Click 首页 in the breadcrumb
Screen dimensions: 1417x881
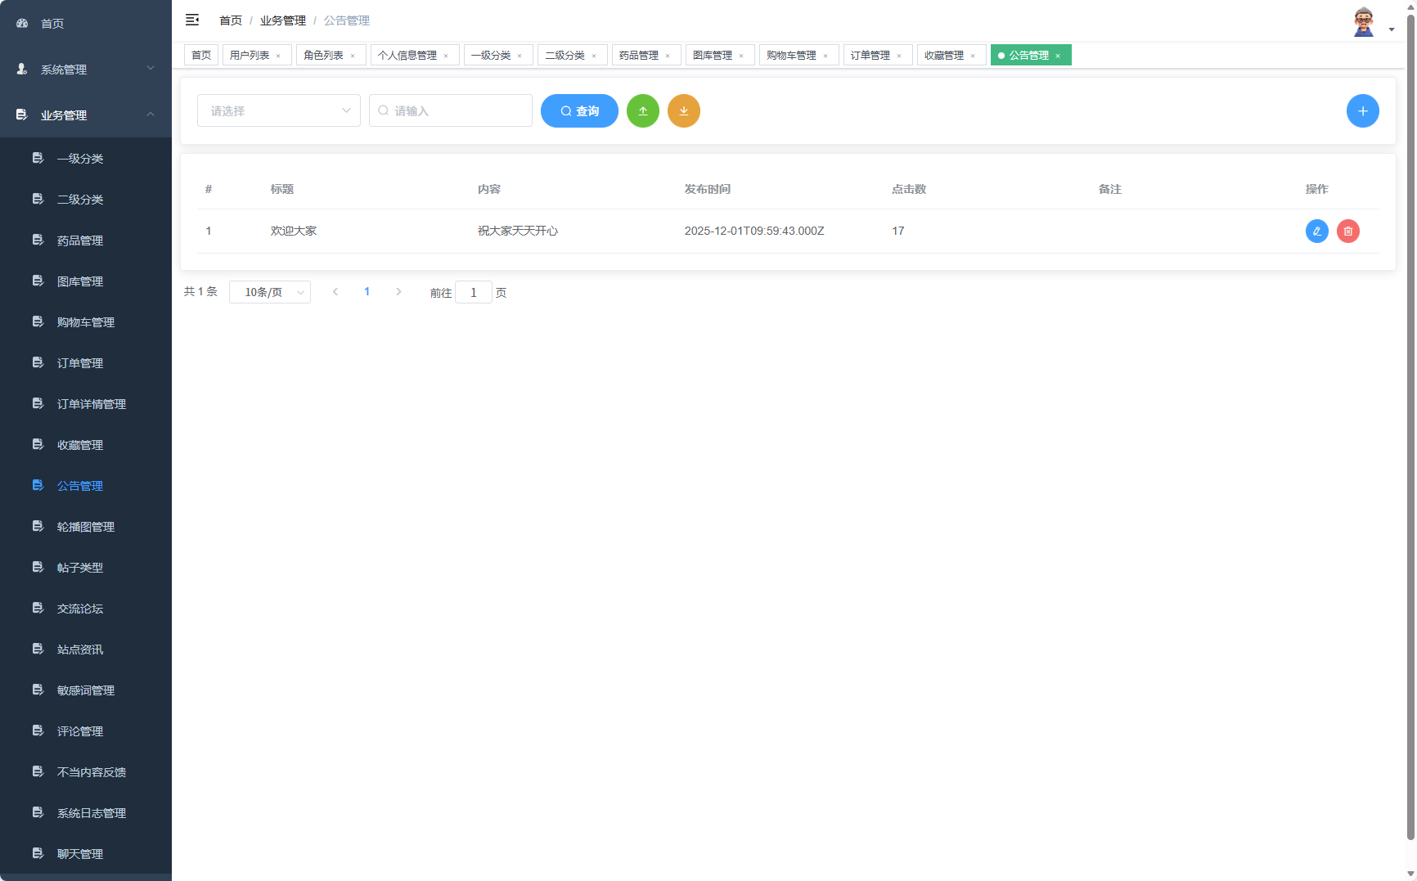click(x=230, y=20)
